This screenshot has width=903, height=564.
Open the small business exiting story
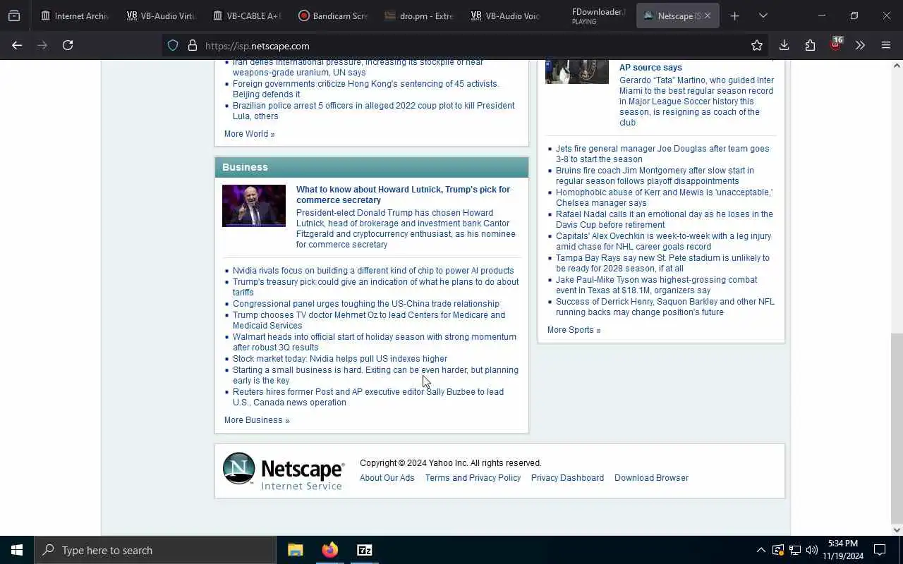[375, 375]
